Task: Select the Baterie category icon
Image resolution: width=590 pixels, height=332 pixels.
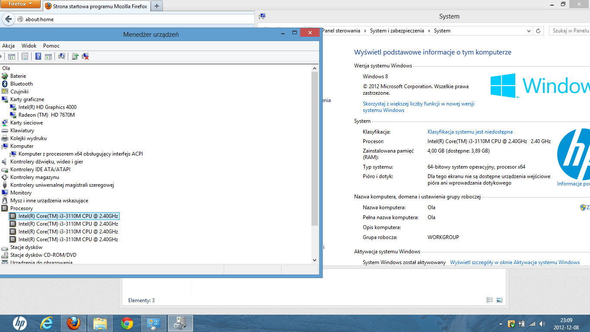Action: point(5,76)
